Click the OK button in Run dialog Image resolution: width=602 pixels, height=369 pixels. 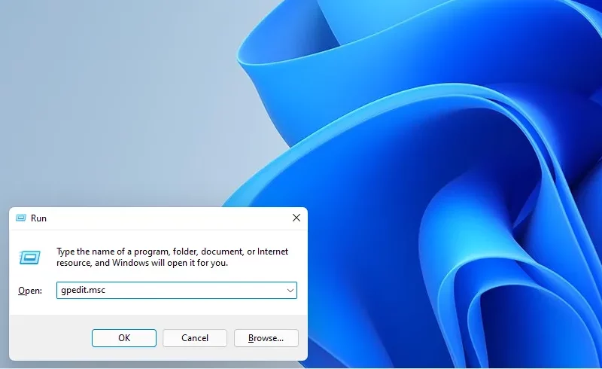click(124, 338)
